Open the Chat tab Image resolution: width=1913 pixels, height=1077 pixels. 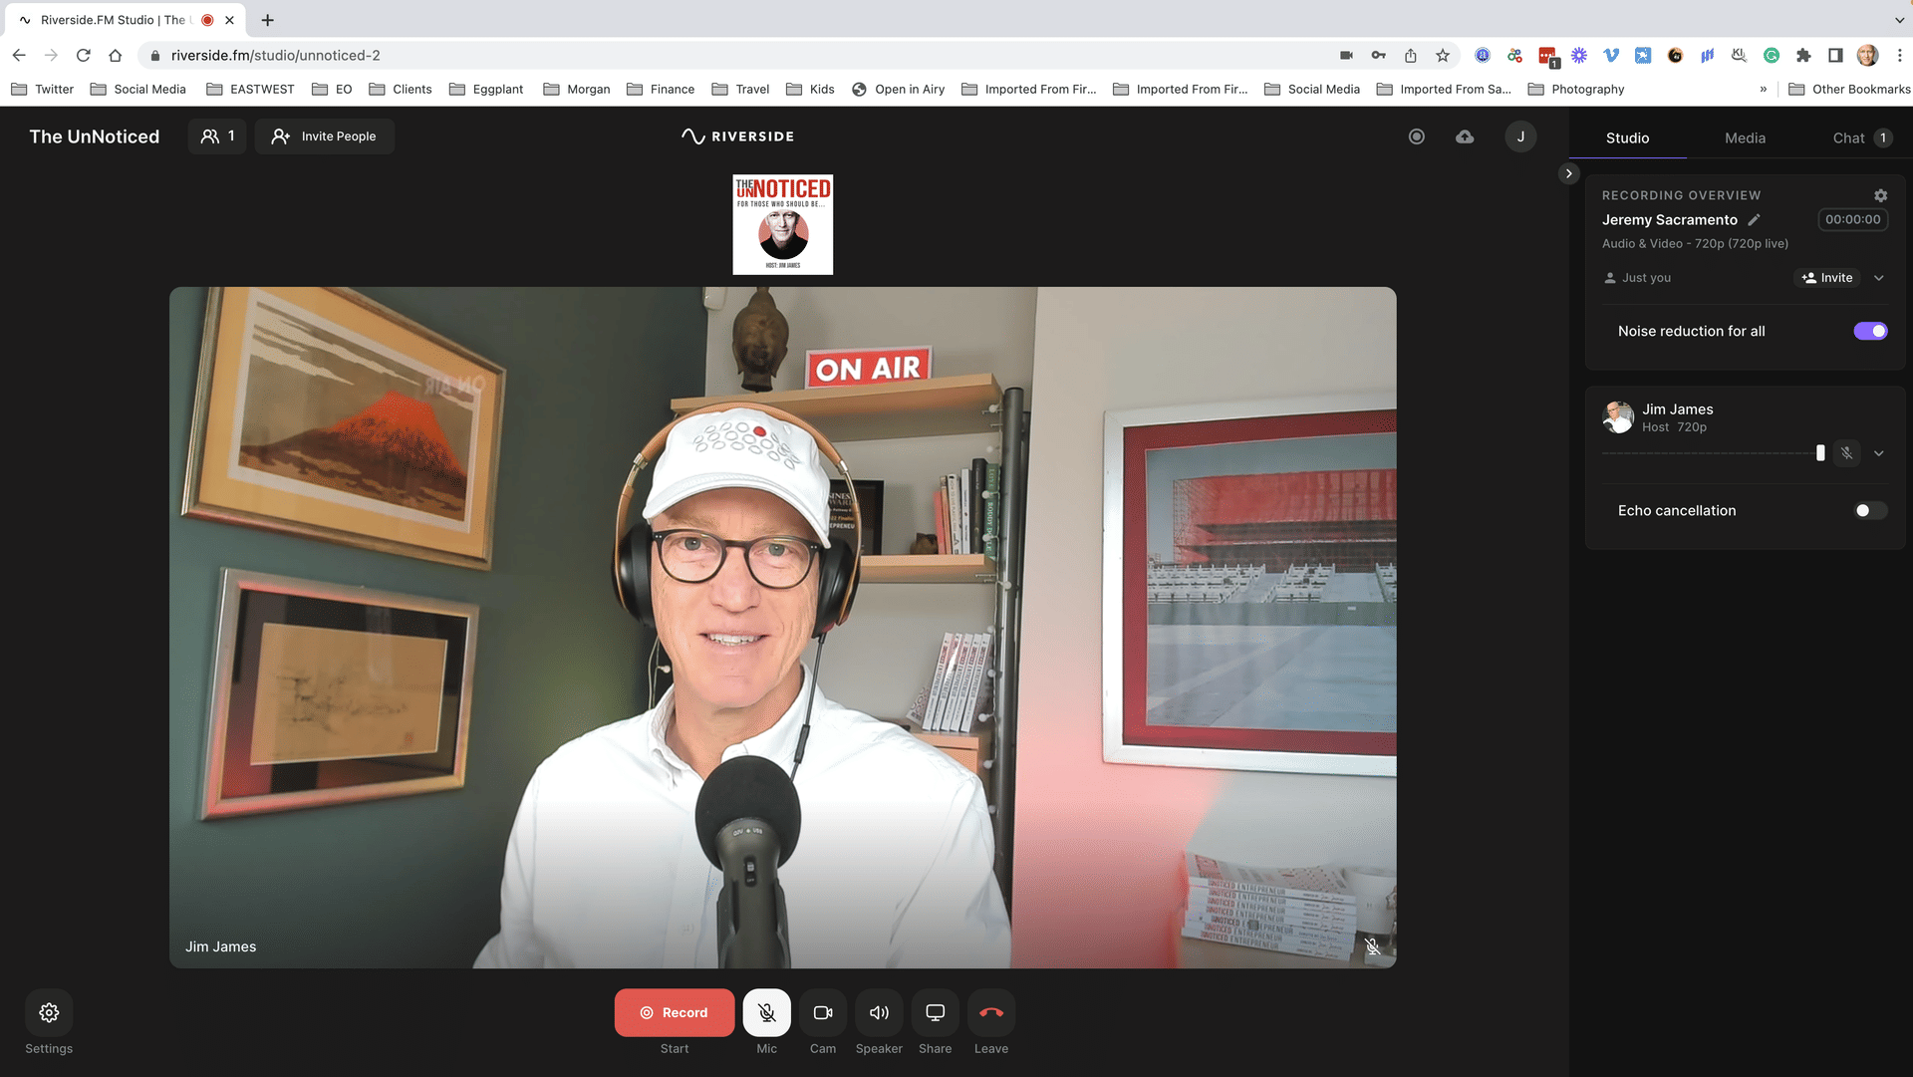coord(1848,137)
